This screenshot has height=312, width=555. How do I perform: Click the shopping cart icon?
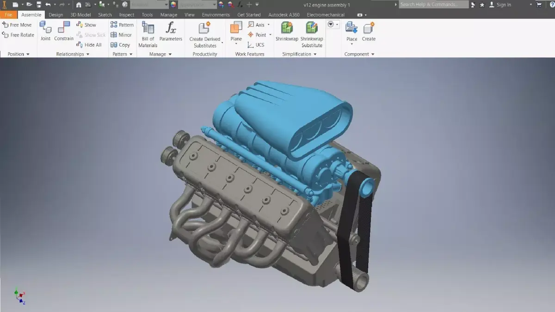(539, 5)
